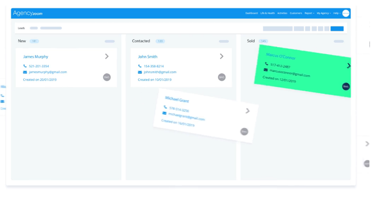Click phone number 154-358-8214
The width and height of the screenshot is (382, 197).
coord(154,66)
